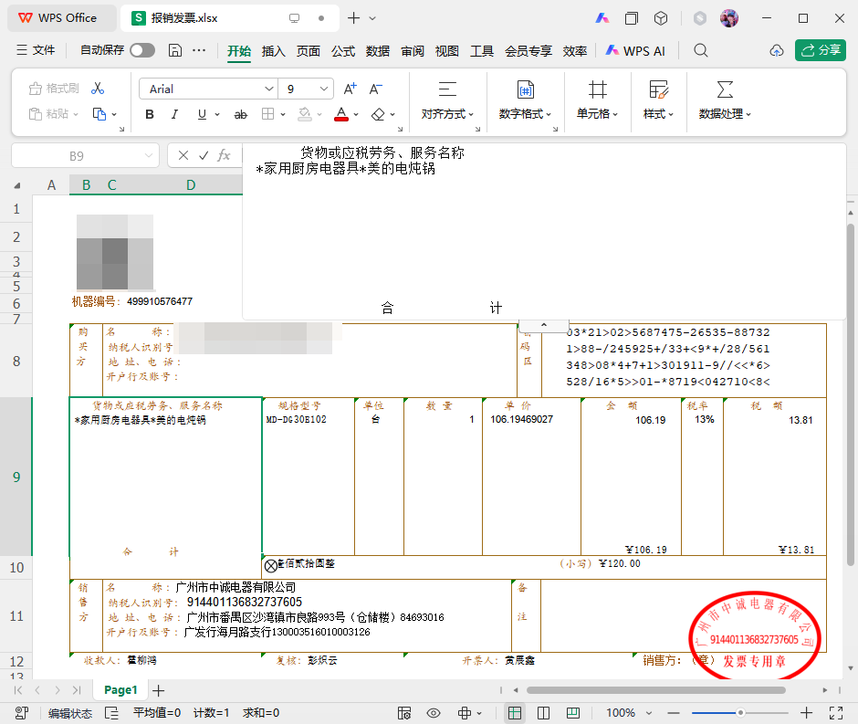The width and height of the screenshot is (858, 724).
Task: Open the WPS AI tab
Action: click(x=635, y=51)
